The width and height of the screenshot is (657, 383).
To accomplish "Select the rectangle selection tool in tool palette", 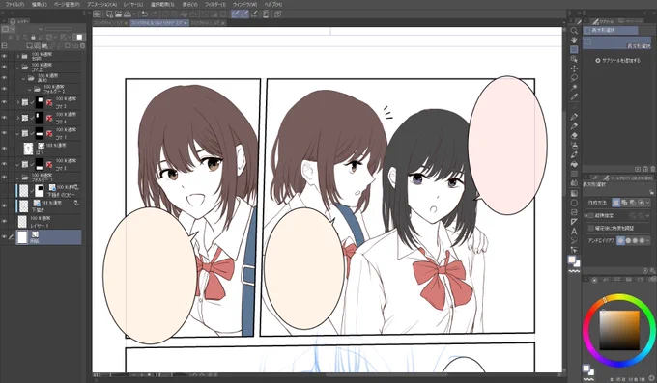I will point(574,49).
